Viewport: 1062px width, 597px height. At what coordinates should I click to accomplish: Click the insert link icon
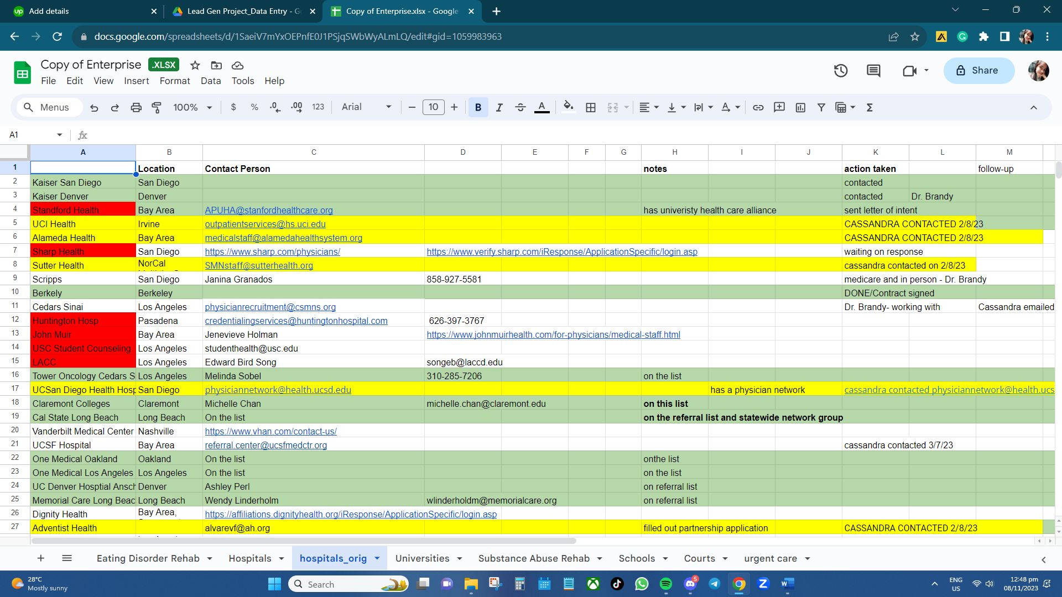(758, 107)
